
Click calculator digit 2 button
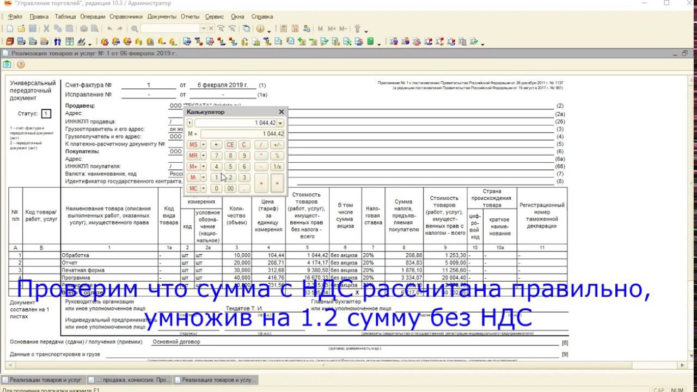click(x=230, y=177)
